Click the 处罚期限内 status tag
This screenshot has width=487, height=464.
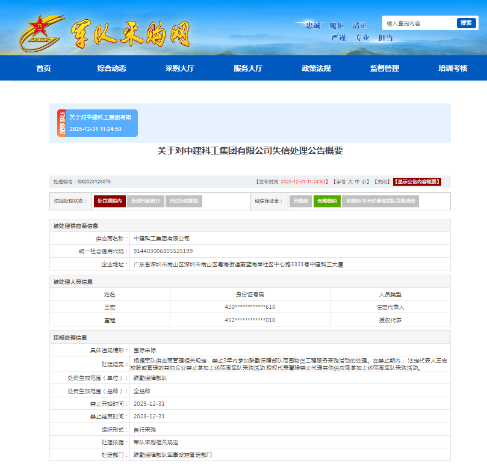click(110, 201)
